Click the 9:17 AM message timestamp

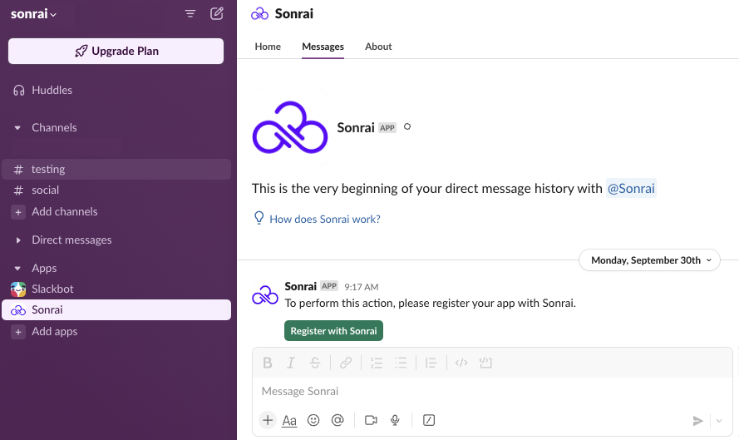(361, 287)
